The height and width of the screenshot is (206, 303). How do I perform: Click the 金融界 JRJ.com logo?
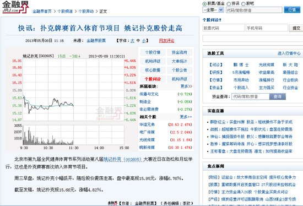tap(15, 7)
